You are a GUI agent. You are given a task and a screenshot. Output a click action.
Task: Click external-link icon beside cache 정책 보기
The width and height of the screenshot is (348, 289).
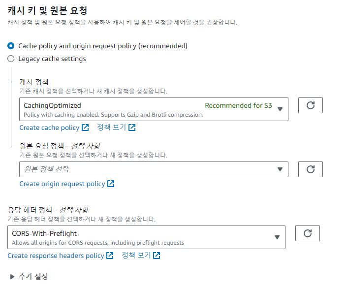tap(131, 128)
